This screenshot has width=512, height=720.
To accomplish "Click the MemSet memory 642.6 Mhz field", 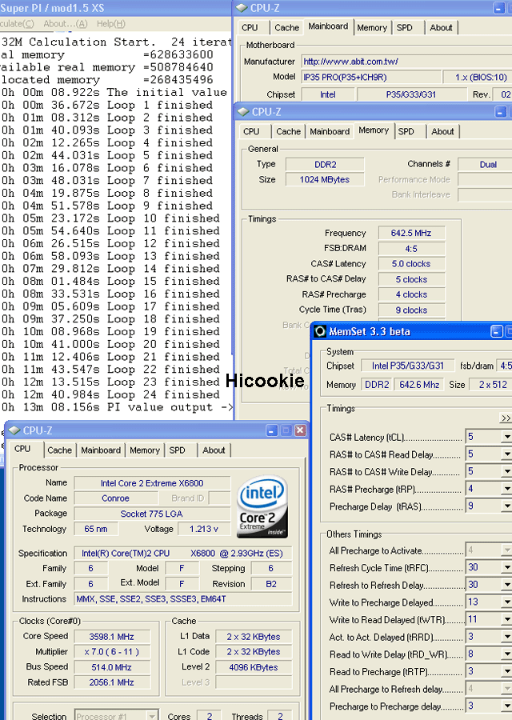I will click(x=419, y=384).
